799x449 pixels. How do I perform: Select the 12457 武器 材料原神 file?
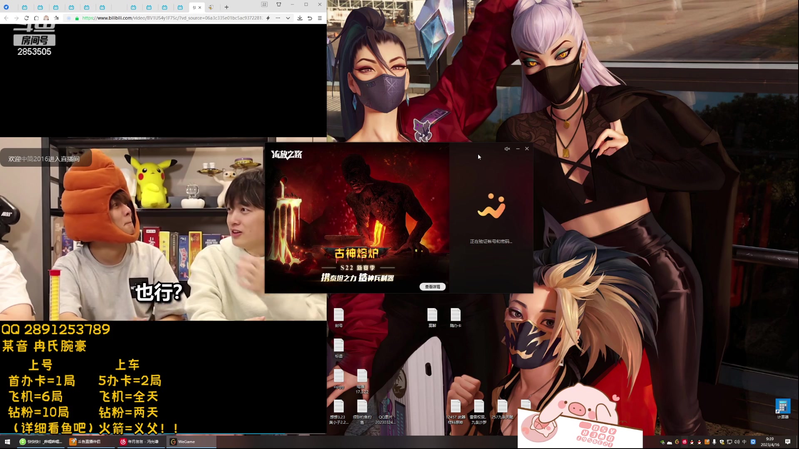click(456, 412)
